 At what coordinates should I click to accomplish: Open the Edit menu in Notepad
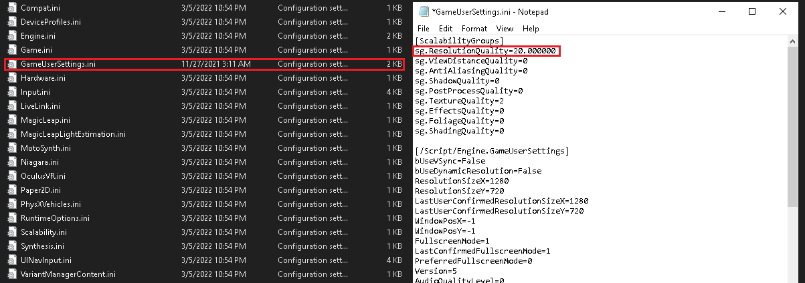click(446, 29)
